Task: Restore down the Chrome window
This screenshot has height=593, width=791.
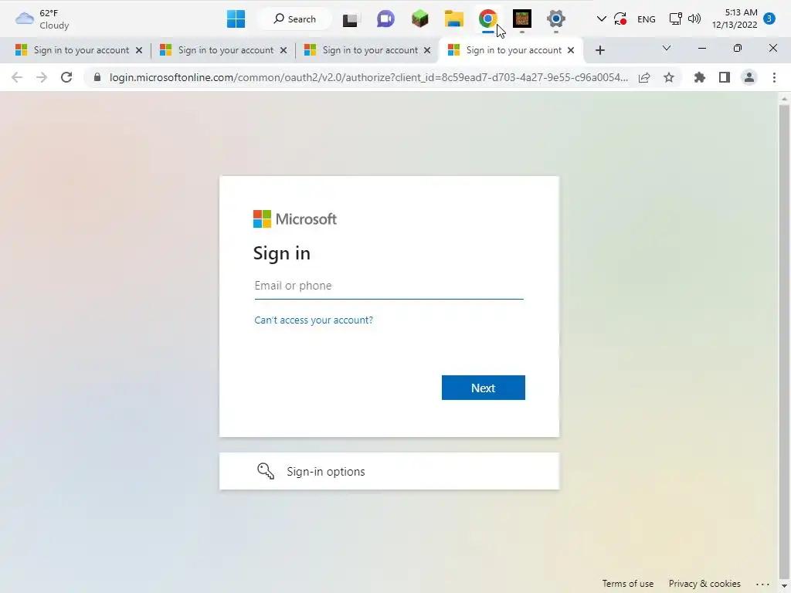Action: 738,49
